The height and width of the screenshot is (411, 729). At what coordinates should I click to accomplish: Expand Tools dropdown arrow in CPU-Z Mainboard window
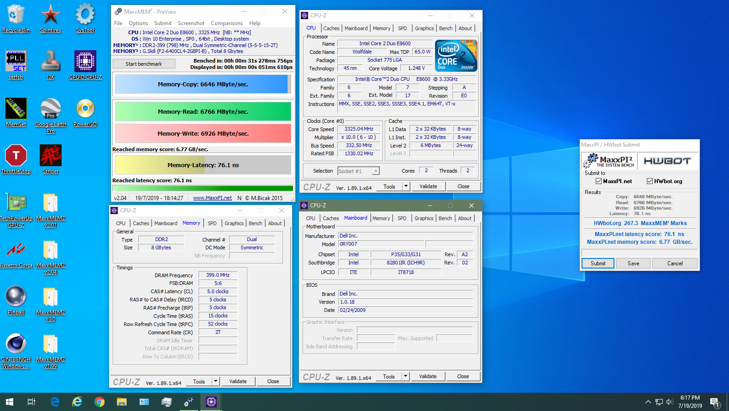coord(405,376)
